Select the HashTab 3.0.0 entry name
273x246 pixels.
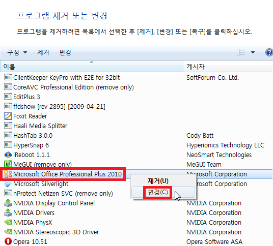point(33,135)
